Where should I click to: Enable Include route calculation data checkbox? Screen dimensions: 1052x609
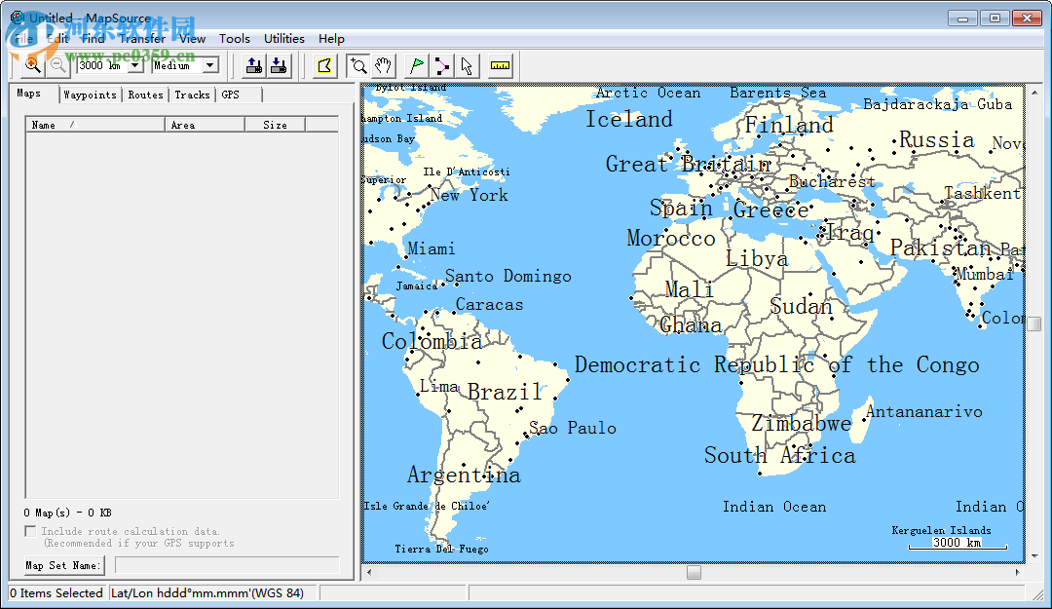point(30,532)
